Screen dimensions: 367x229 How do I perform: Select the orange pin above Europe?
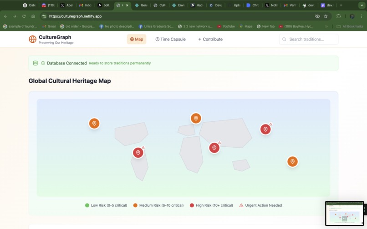point(196,118)
